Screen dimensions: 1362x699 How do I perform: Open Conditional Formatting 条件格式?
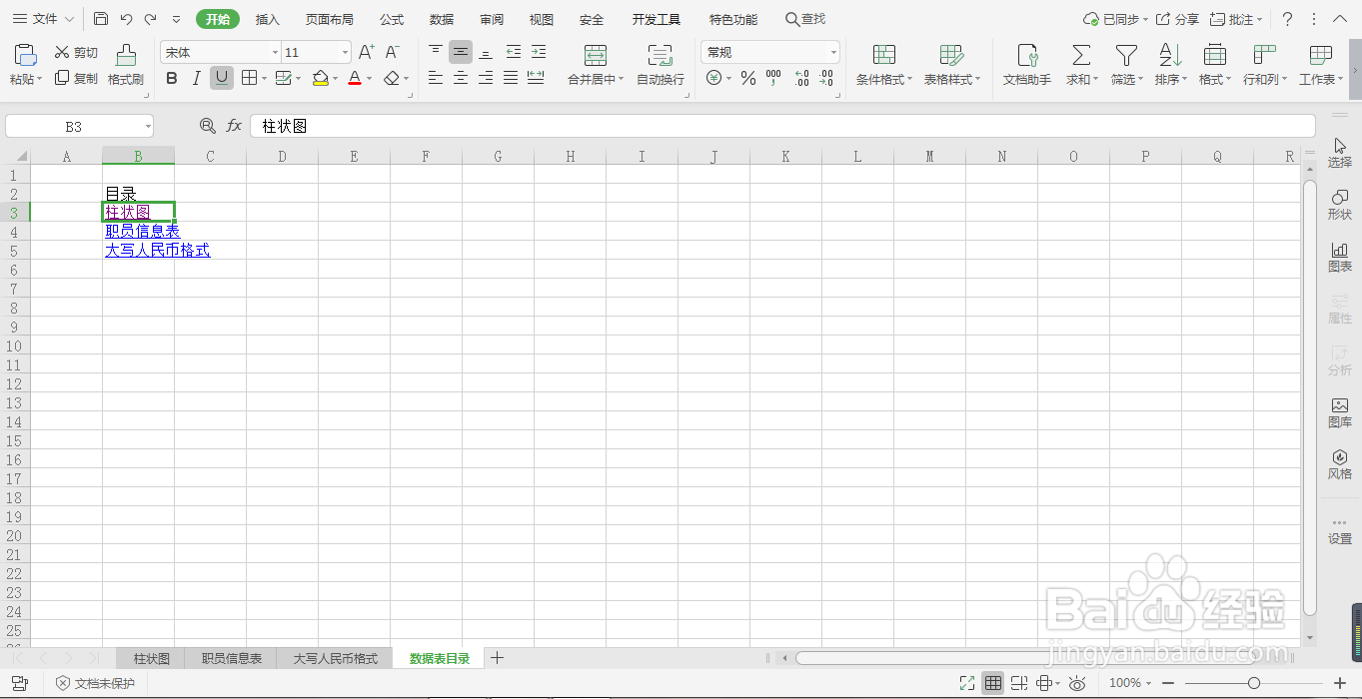(x=884, y=65)
